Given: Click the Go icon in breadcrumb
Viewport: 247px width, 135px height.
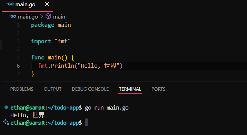Looking at the screenshot, I should pyautogui.click(x=12, y=16).
